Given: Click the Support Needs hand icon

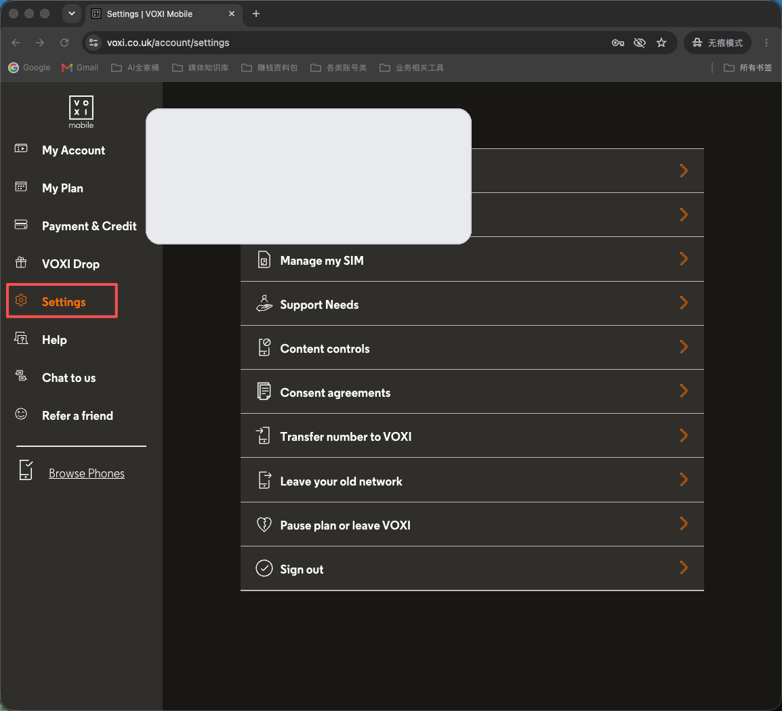Looking at the screenshot, I should [x=264, y=303].
